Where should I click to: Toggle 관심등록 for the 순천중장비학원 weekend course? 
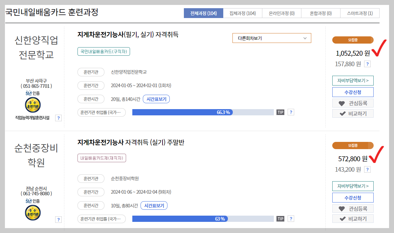point(353,208)
